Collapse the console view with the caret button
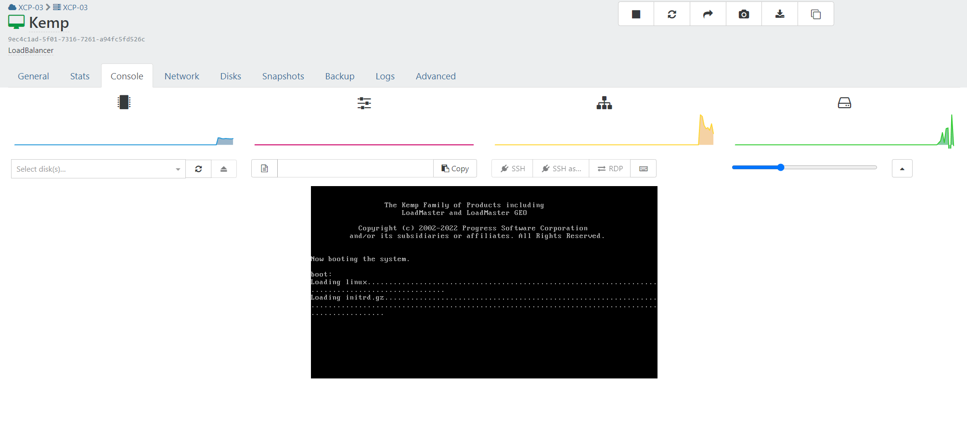Screen dimensions: 967x440 pos(902,168)
